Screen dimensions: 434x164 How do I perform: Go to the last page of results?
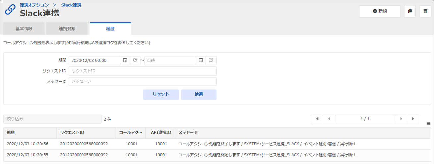(413, 119)
